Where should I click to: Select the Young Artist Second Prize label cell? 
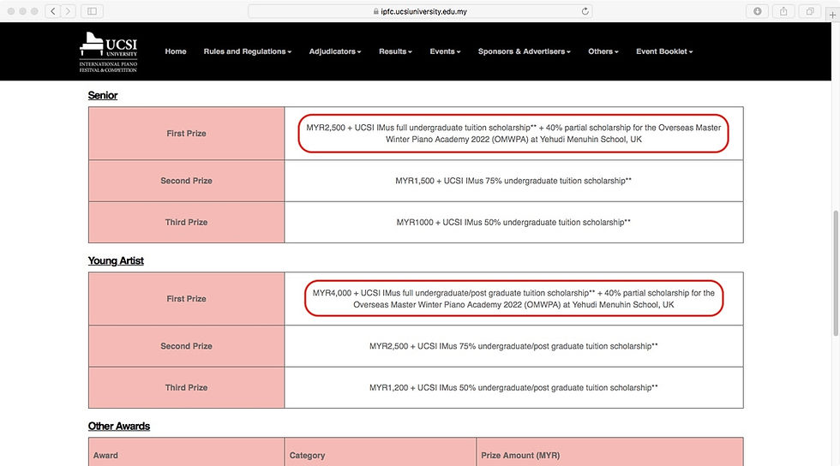click(x=187, y=346)
